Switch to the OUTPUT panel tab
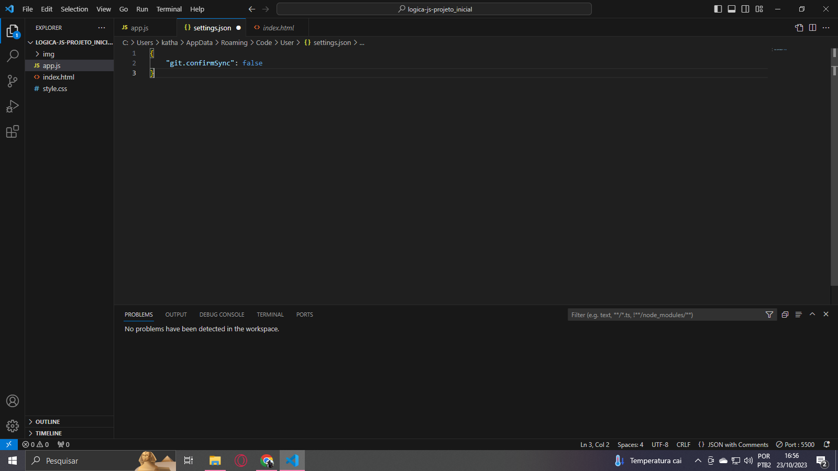Viewport: 838px width, 471px height. click(x=176, y=315)
